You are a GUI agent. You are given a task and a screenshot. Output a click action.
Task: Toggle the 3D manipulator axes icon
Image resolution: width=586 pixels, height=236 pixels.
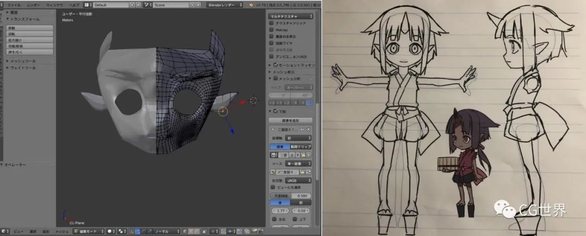tap(131, 232)
